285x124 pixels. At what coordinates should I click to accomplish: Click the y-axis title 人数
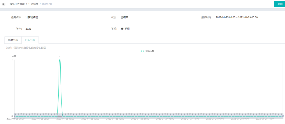pos(14,56)
